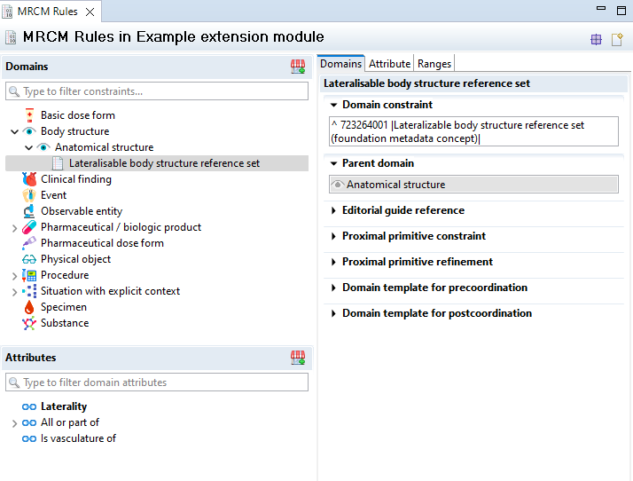Viewport: 633px width, 481px height.
Task: Open the Ranges tab
Action: pyautogui.click(x=434, y=63)
